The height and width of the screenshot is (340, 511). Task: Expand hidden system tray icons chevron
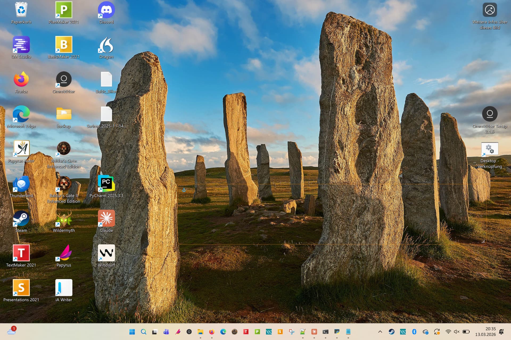coord(380,331)
